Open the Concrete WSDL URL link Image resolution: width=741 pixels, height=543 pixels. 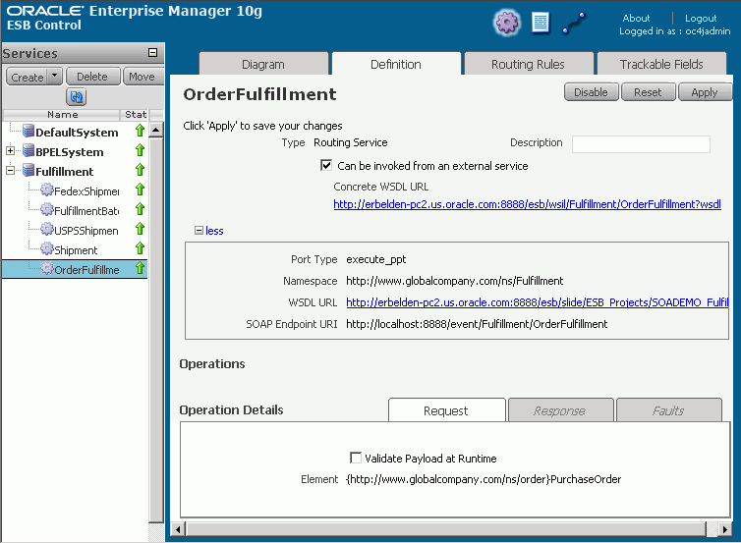coord(527,204)
